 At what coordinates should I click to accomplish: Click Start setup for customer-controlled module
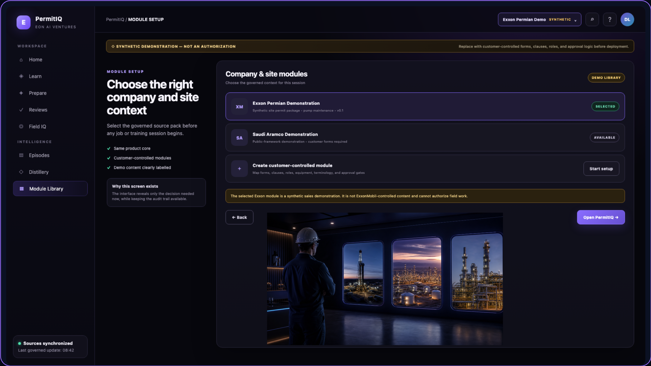601,169
